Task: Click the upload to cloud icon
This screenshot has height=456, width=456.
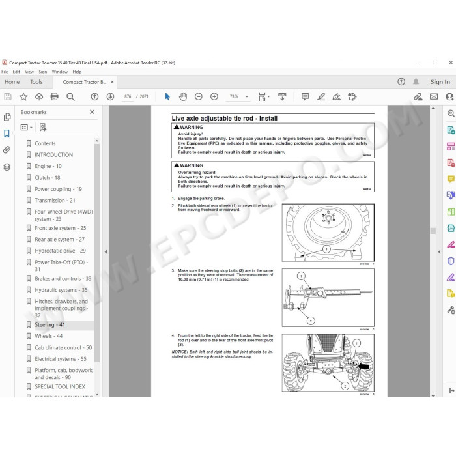Action: tap(39, 96)
